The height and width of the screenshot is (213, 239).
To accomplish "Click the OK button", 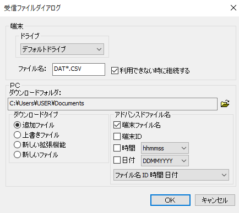I will pyautogui.click(x=170, y=200).
